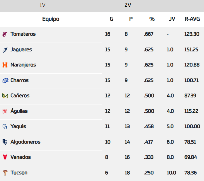
Task: Click the % column header
Action: click(x=152, y=19)
